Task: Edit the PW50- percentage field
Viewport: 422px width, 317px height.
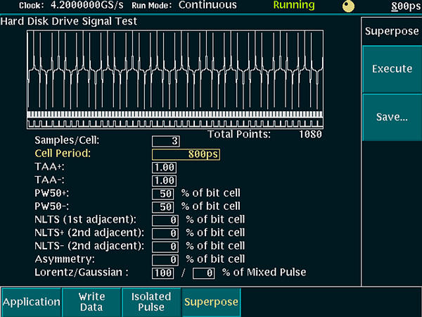Action: pos(163,206)
